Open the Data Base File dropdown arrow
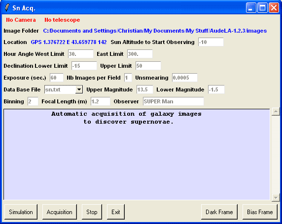Viewport: 282px width, 224px height. [x=79, y=90]
